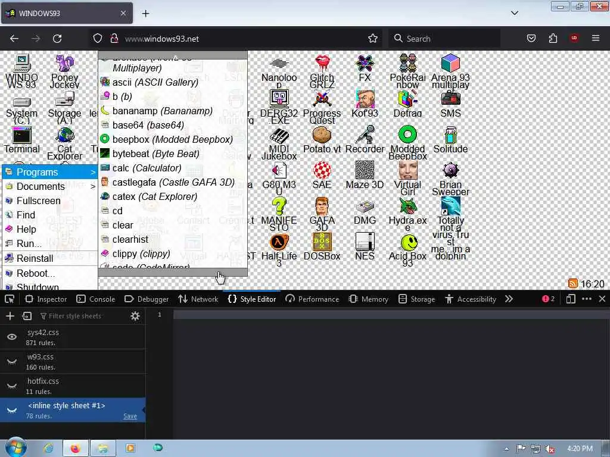
Task: Reload the current page
Action: (57, 38)
